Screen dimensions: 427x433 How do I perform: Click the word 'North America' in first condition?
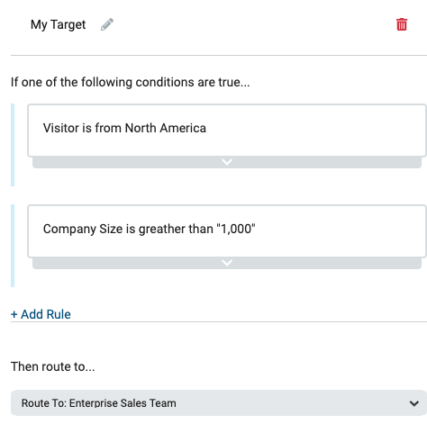[x=166, y=128]
